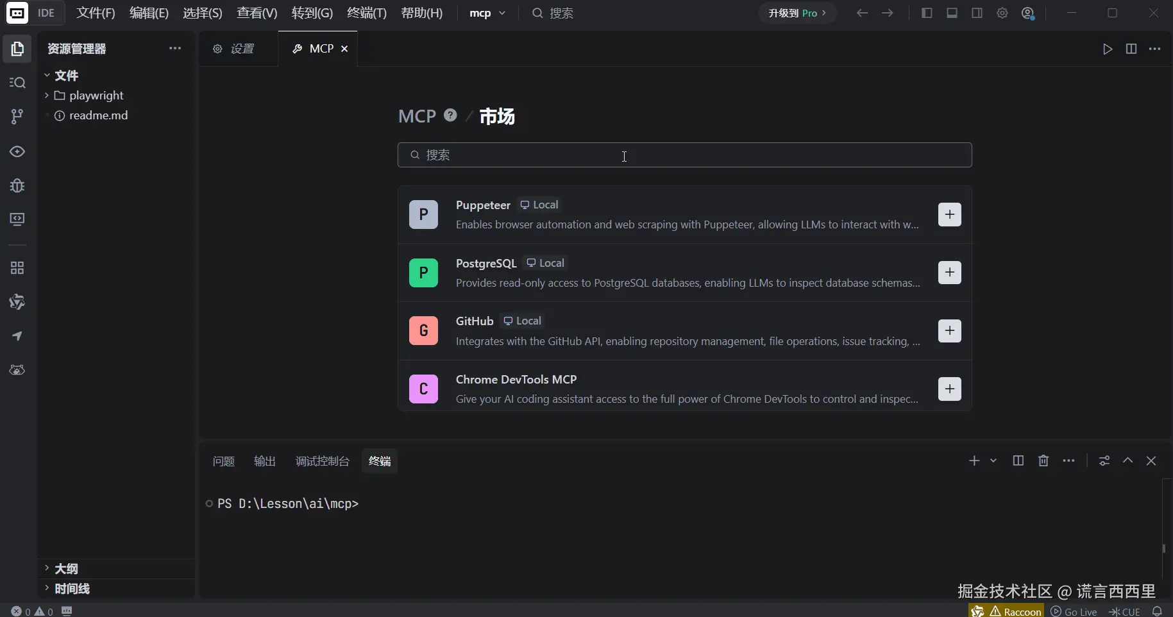The image size is (1173, 617).
Task: Close the bottom panel
Action: [1151, 461]
